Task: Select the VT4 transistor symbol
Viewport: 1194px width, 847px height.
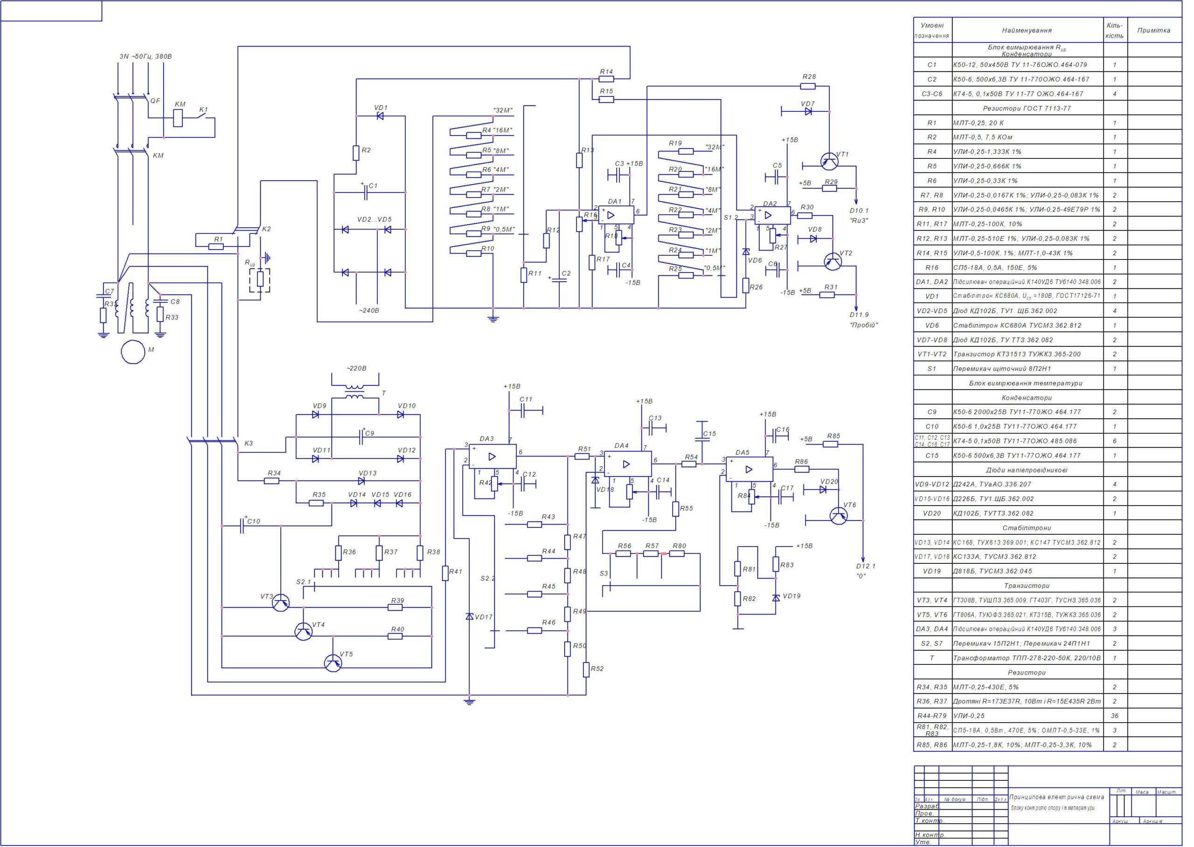Action: (304, 631)
